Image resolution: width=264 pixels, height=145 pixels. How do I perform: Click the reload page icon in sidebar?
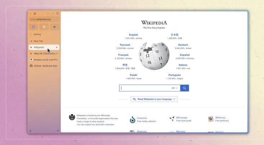58,13
